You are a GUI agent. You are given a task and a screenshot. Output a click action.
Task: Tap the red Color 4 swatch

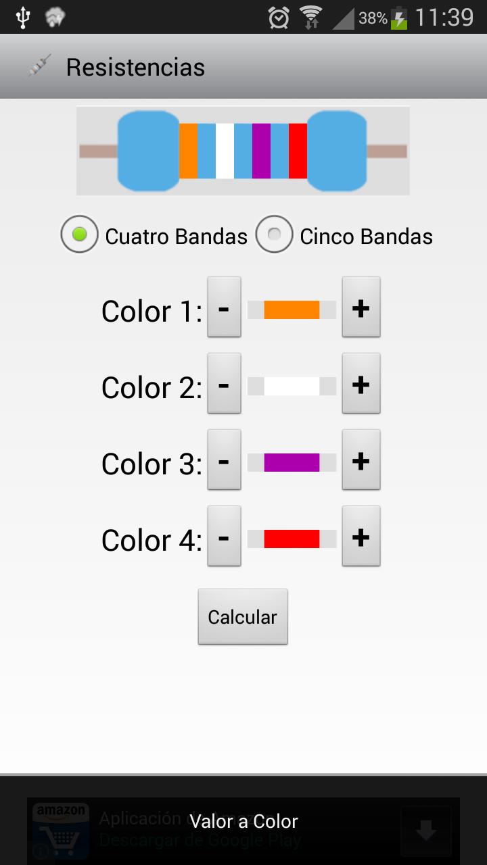[x=292, y=539]
